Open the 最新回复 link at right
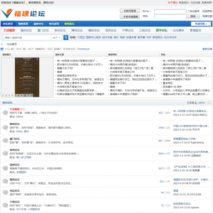Screen dimensions: 213x213 tap(207, 49)
